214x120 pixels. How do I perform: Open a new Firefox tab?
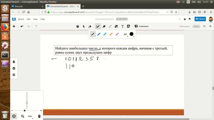[83, 6]
